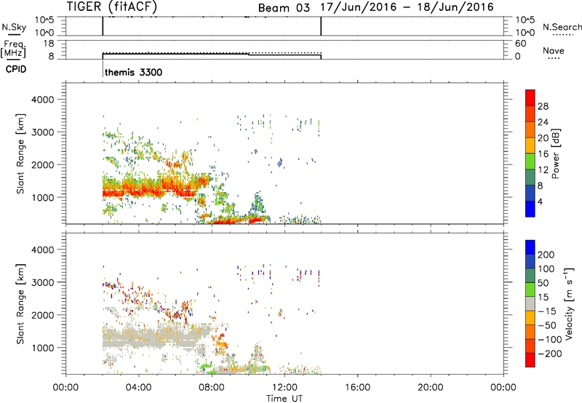The height and width of the screenshot is (403, 582).
Task: Click the '08:00' time axis tick label
Action: tap(212, 388)
